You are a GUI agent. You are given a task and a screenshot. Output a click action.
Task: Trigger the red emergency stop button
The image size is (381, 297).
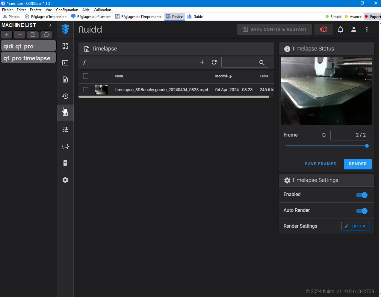click(x=324, y=29)
